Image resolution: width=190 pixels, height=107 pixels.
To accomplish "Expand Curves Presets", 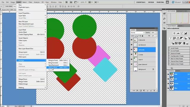I will tap(169, 51).
